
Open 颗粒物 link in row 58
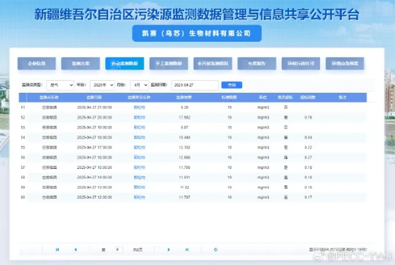[x=139, y=178]
